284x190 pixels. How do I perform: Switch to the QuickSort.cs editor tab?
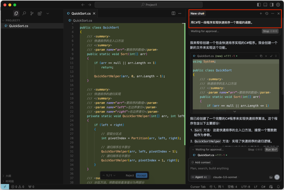point(81,13)
